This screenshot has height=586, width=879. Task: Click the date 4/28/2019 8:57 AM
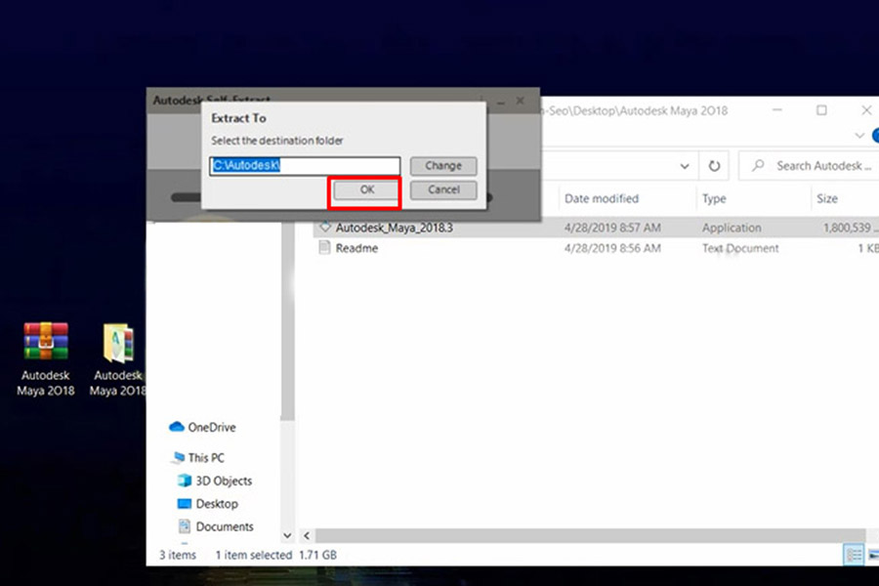pos(612,228)
